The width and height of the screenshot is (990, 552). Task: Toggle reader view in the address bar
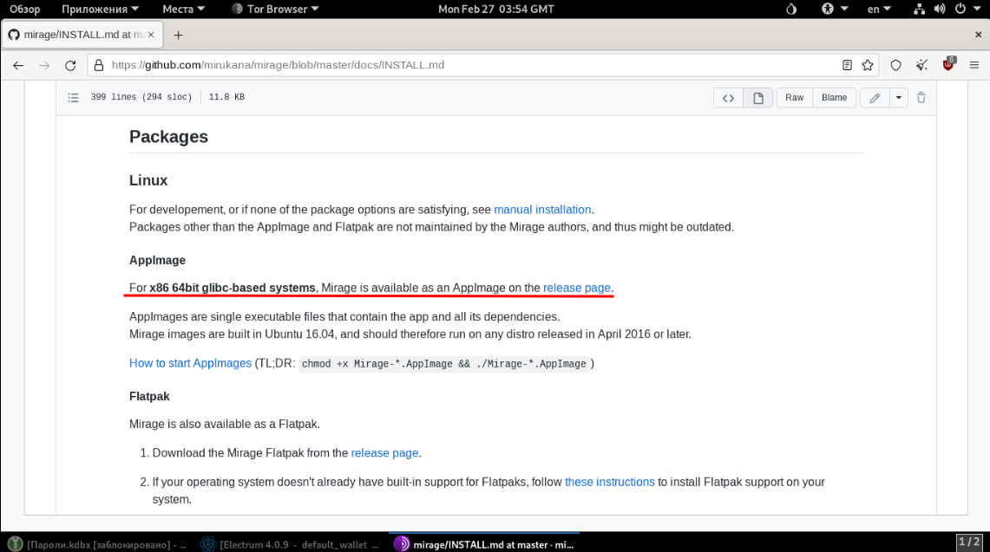coord(848,65)
